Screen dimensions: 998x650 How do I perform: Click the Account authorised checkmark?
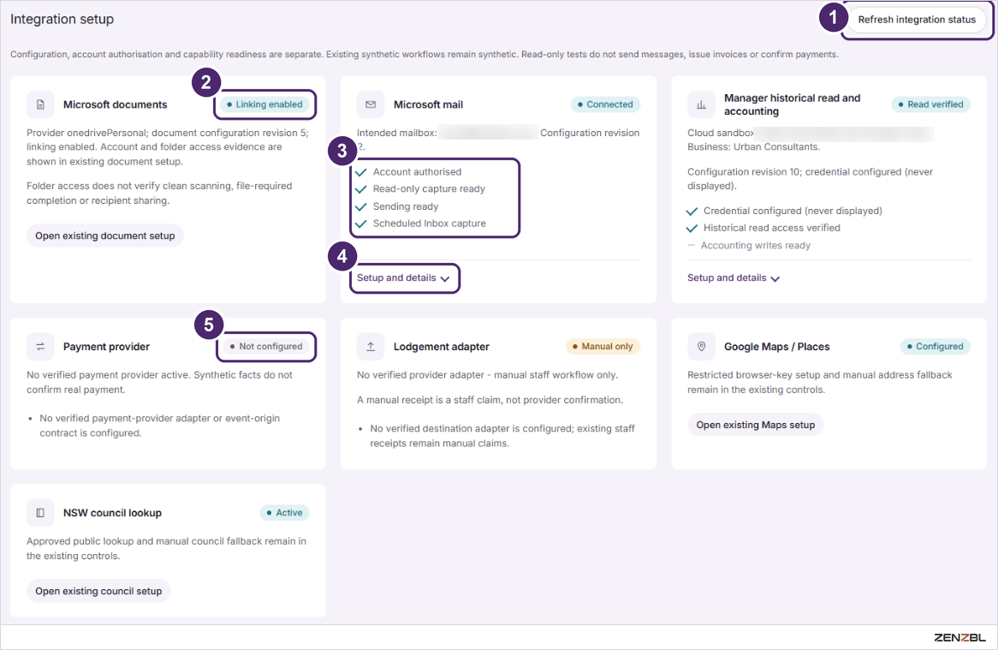pos(361,172)
